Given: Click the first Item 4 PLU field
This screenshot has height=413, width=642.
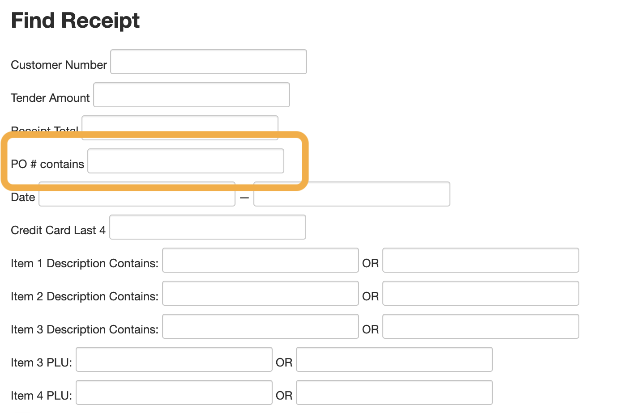Looking at the screenshot, I should click(174, 392).
